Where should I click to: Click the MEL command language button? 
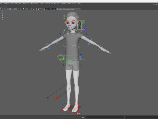83,117
